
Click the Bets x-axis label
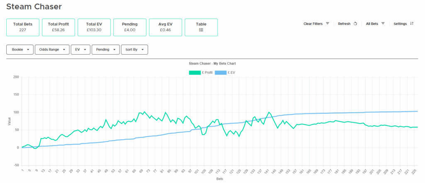pos(220,179)
